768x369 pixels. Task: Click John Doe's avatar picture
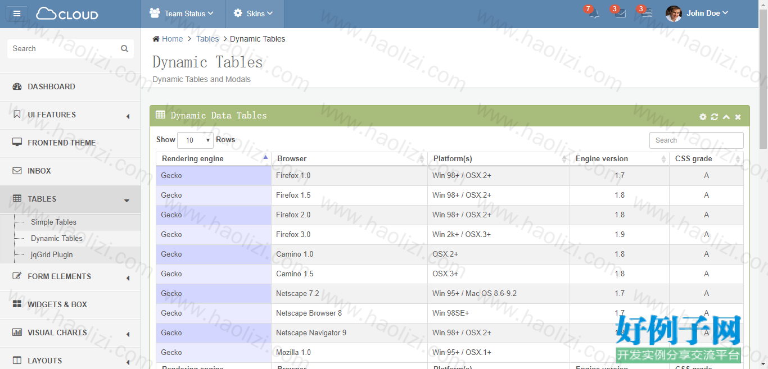coord(674,13)
